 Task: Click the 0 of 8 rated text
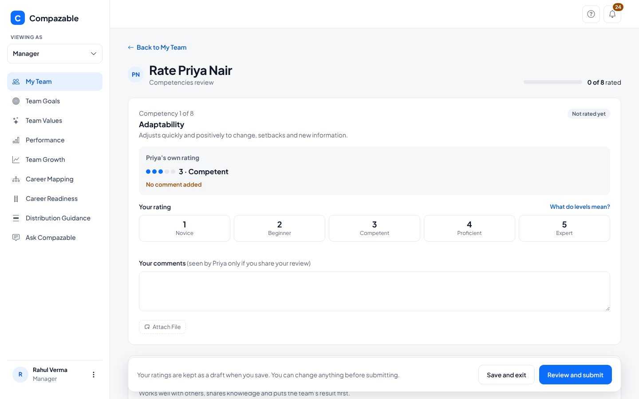click(x=604, y=82)
